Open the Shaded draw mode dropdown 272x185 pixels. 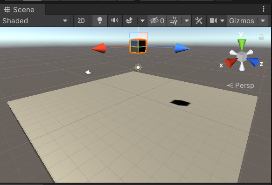pyautogui.click(x=35, y=21)
